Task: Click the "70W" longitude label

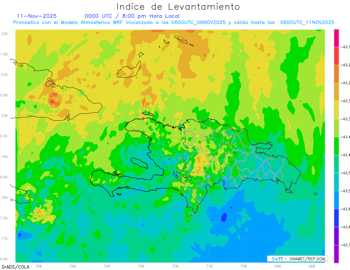Action: coord(244,266)
